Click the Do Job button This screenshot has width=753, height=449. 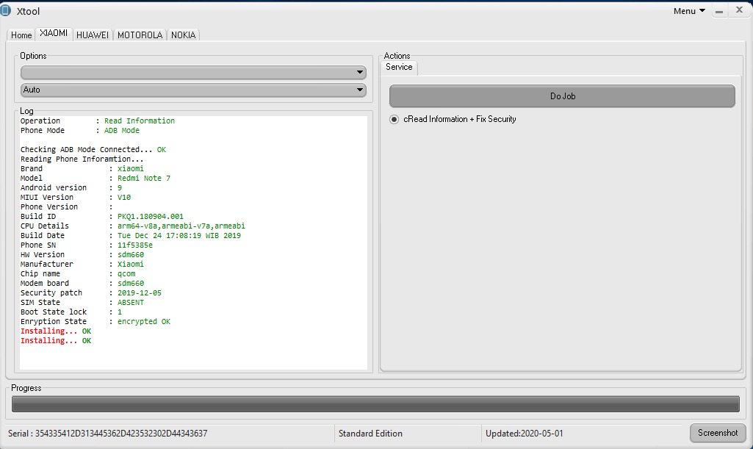click(x=562, y=96)
